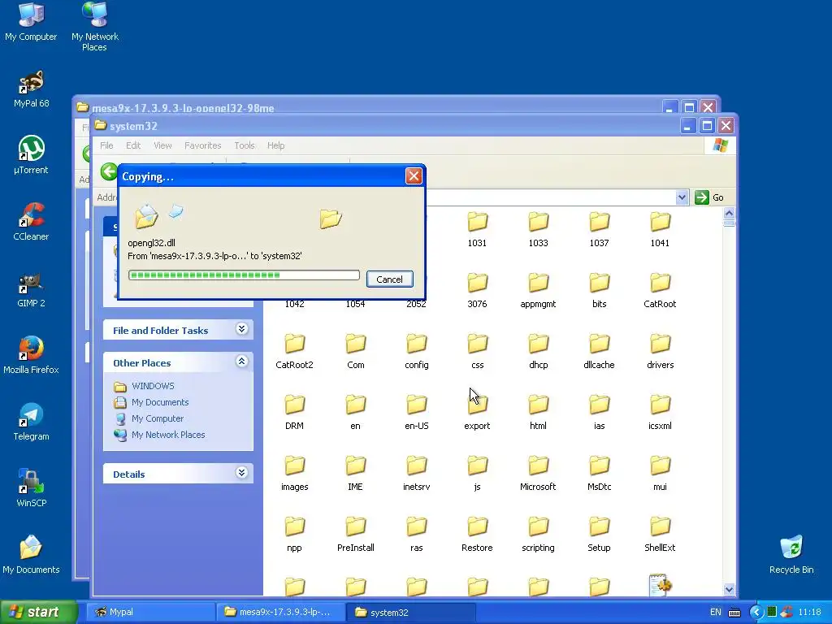Open the Edit menu
The image size is (832, 624).
click(x=133, y=145)
